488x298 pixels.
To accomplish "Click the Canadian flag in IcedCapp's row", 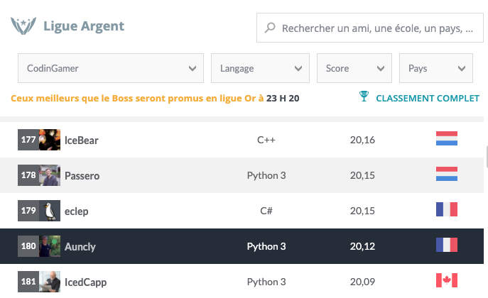I will [447, 280].
